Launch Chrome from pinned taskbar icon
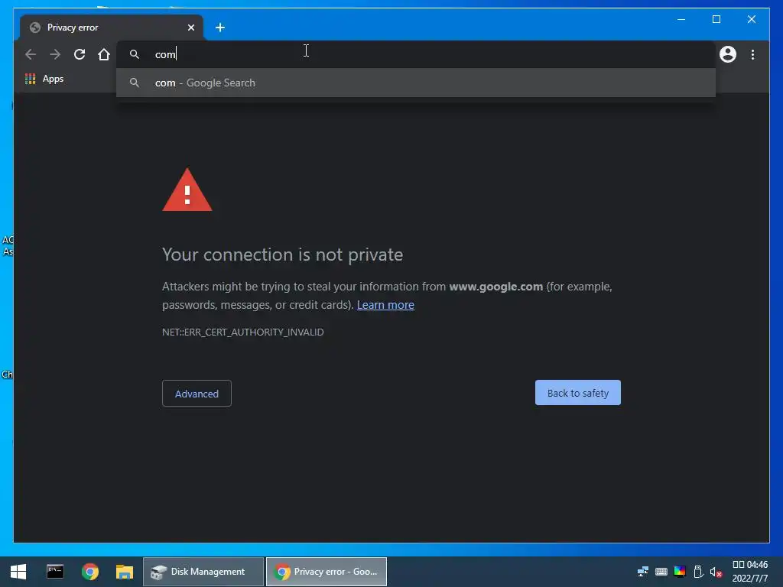The width and height of the screenshot is (783, 587). point(90,572)
